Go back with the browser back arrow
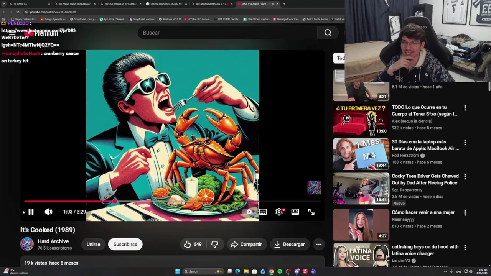491x276 pixels. click(4, 12)
